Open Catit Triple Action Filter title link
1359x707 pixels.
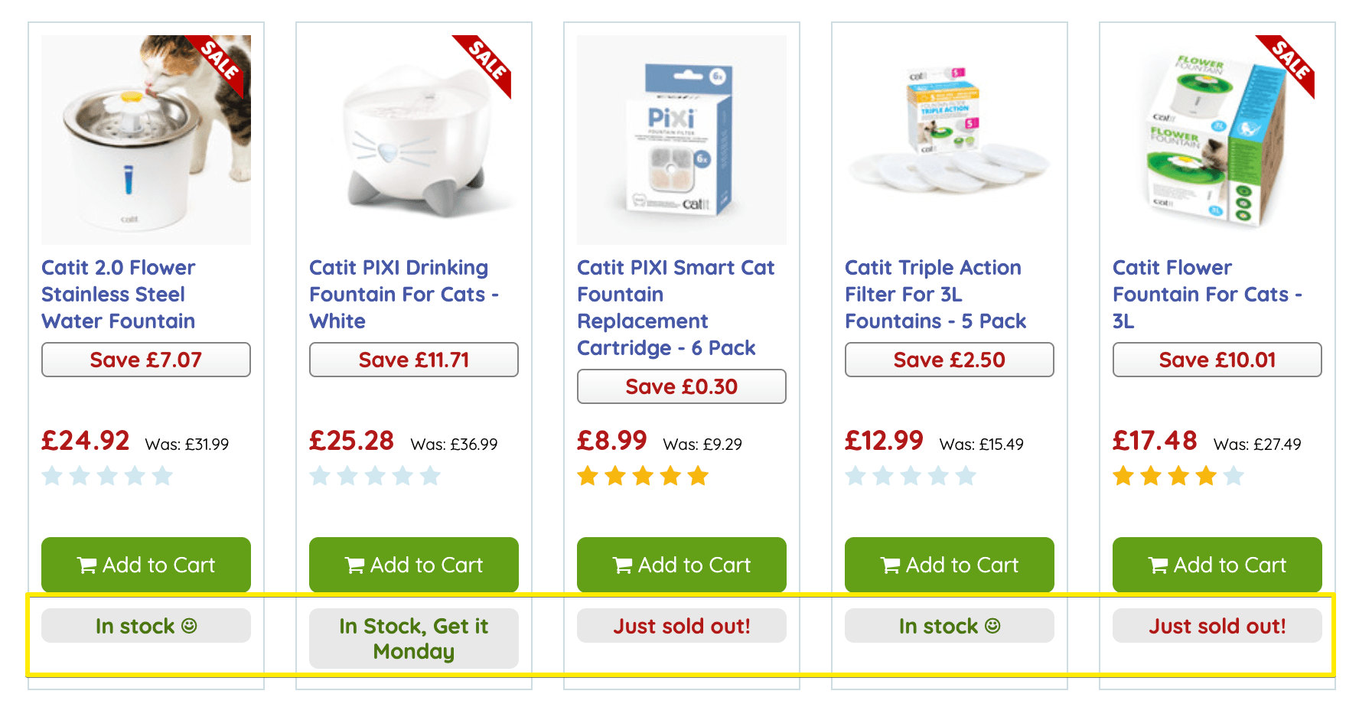(935, 295)
